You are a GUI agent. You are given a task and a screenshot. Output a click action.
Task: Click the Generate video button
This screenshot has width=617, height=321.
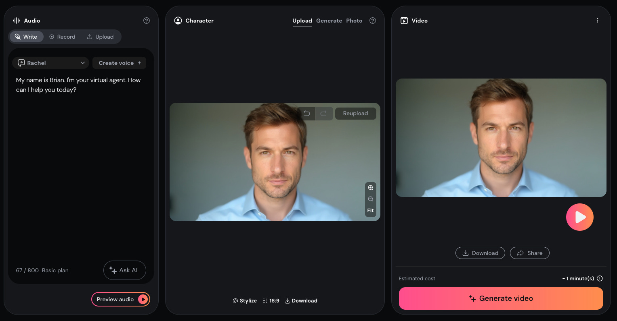[x=501, y=298]
